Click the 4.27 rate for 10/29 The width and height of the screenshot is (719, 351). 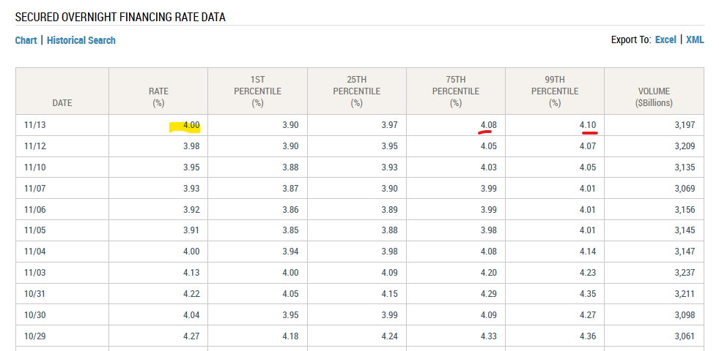[191, 336]
